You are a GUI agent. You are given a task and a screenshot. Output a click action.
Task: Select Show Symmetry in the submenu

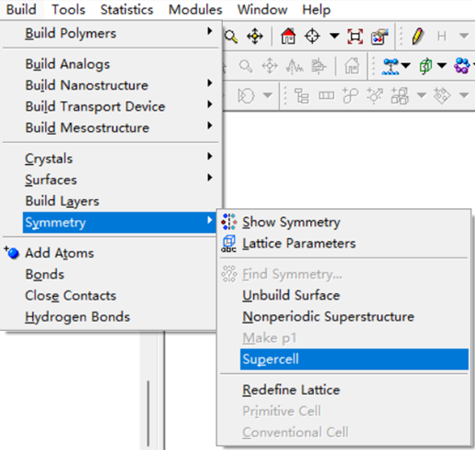coord(344,222)
